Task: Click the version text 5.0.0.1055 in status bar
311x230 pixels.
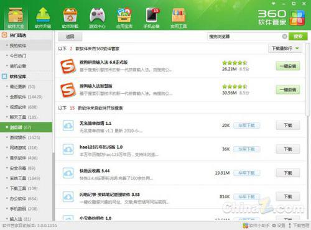Action: [47, 226]
